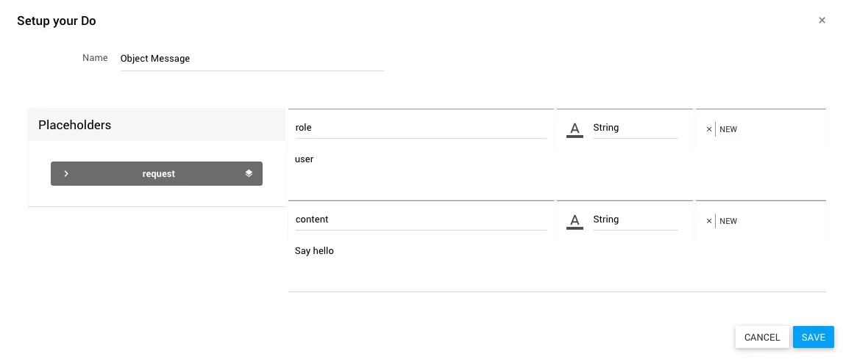The height and width of the screenshot is (359, 843).
Task: Open the String type dropdown for role
Action: [634, 128]
